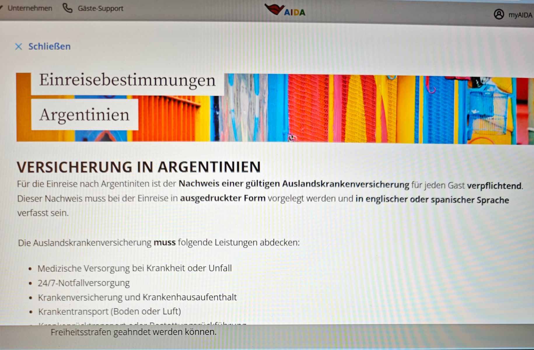Open the myAIDA user profile icon
The image size is (534, 350).
[499, 14]
